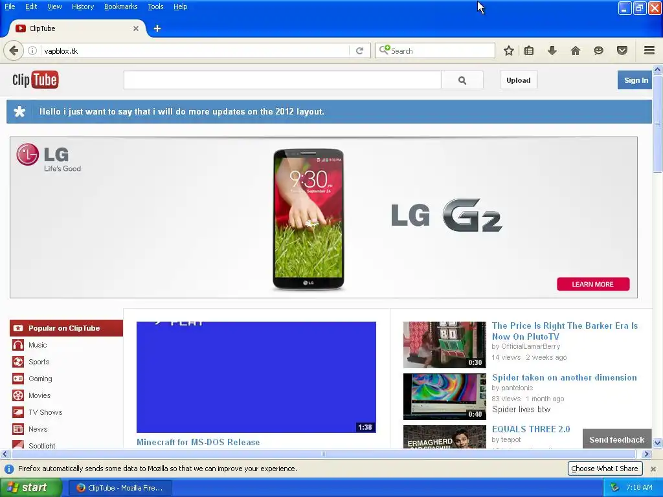Image resolution: width=663 pixels, height=497 pixels.
Task: Click the Upload button
Action: click(519, 80)
